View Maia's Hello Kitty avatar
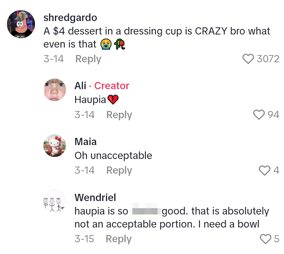 [x=55, y=146]
